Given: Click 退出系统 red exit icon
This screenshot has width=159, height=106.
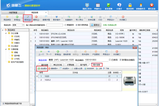Looking at the screenshot, I should 152,6.
